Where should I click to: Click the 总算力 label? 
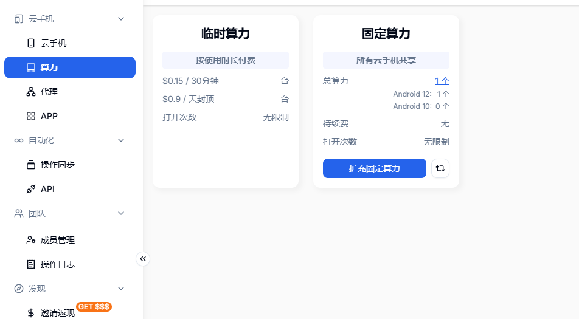click(336, 81)
